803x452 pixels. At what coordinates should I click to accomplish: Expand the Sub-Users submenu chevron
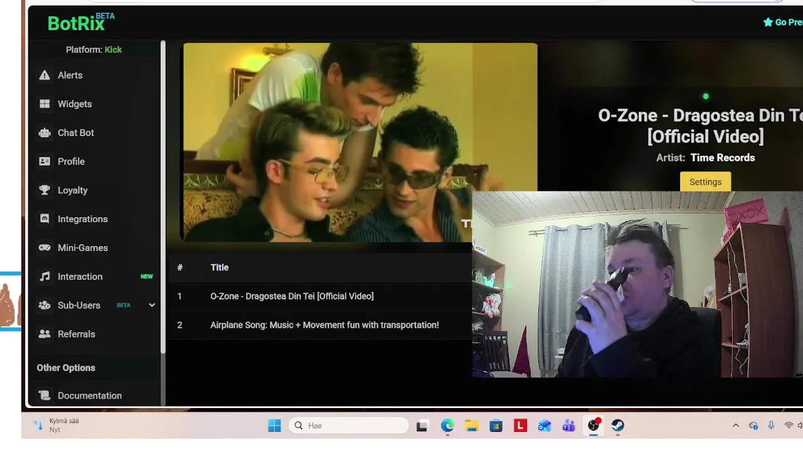[152, 305]
